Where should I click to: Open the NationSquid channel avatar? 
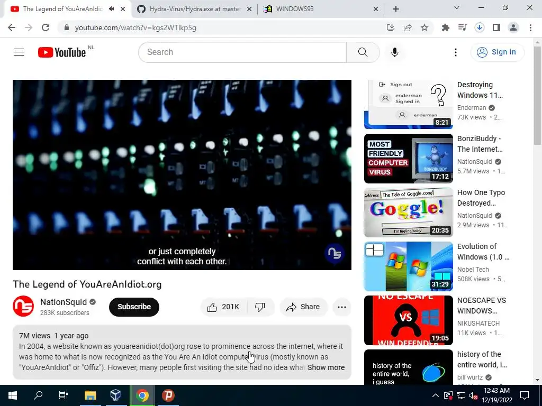point(23,306)
